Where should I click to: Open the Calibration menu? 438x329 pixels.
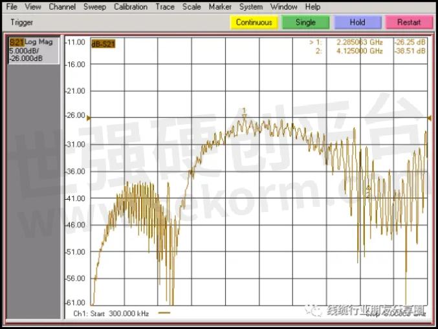[131, 7]
